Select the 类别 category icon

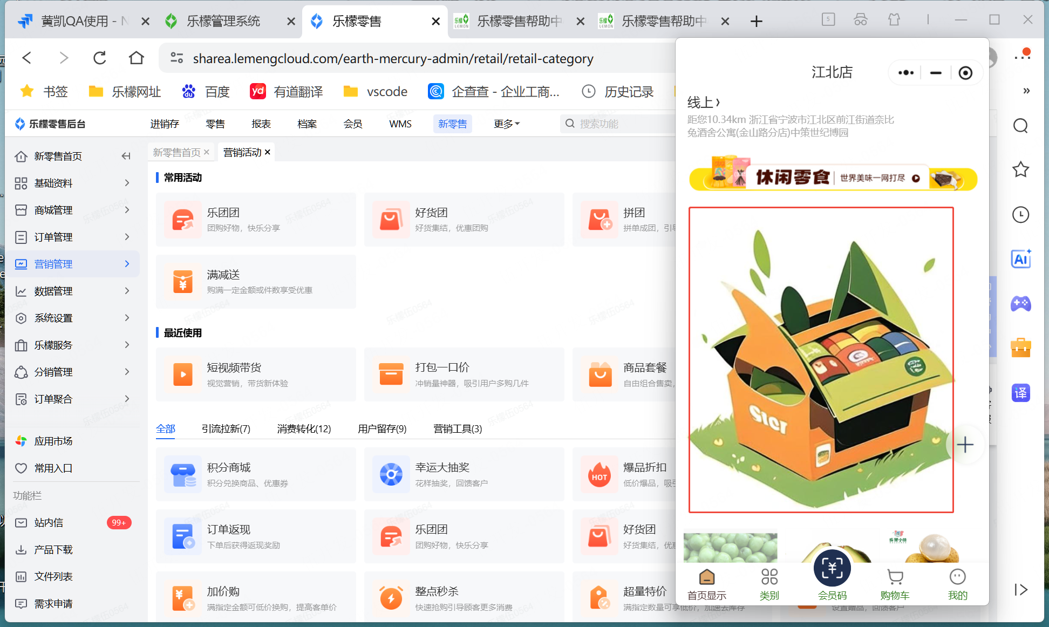[x=769, y=577]
